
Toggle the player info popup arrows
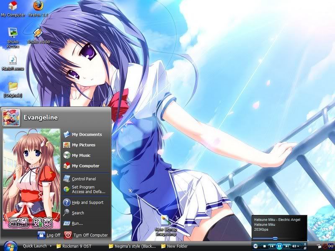point(305,244)
